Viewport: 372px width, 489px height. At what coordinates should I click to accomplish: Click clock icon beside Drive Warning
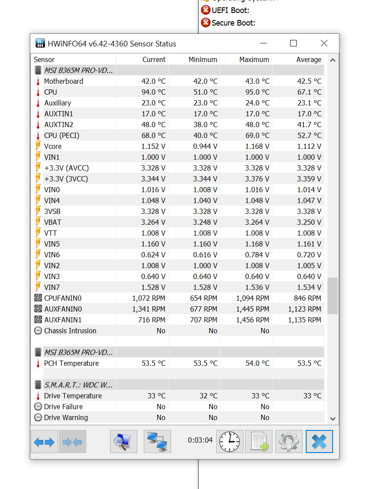(38, 417)
